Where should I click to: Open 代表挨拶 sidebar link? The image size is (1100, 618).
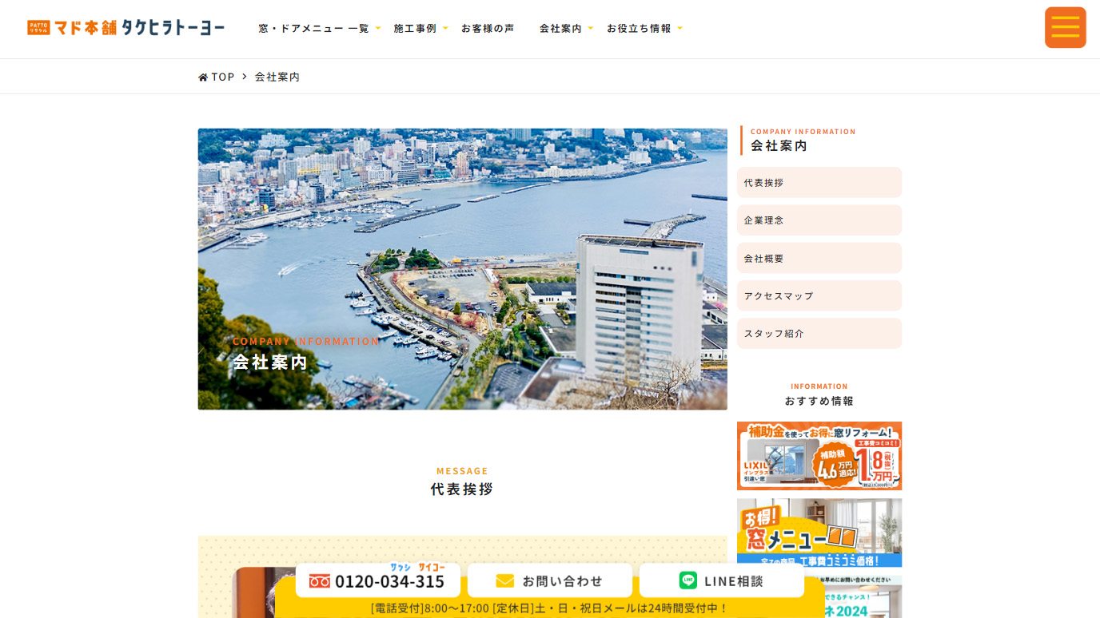[x=819, y=182]
